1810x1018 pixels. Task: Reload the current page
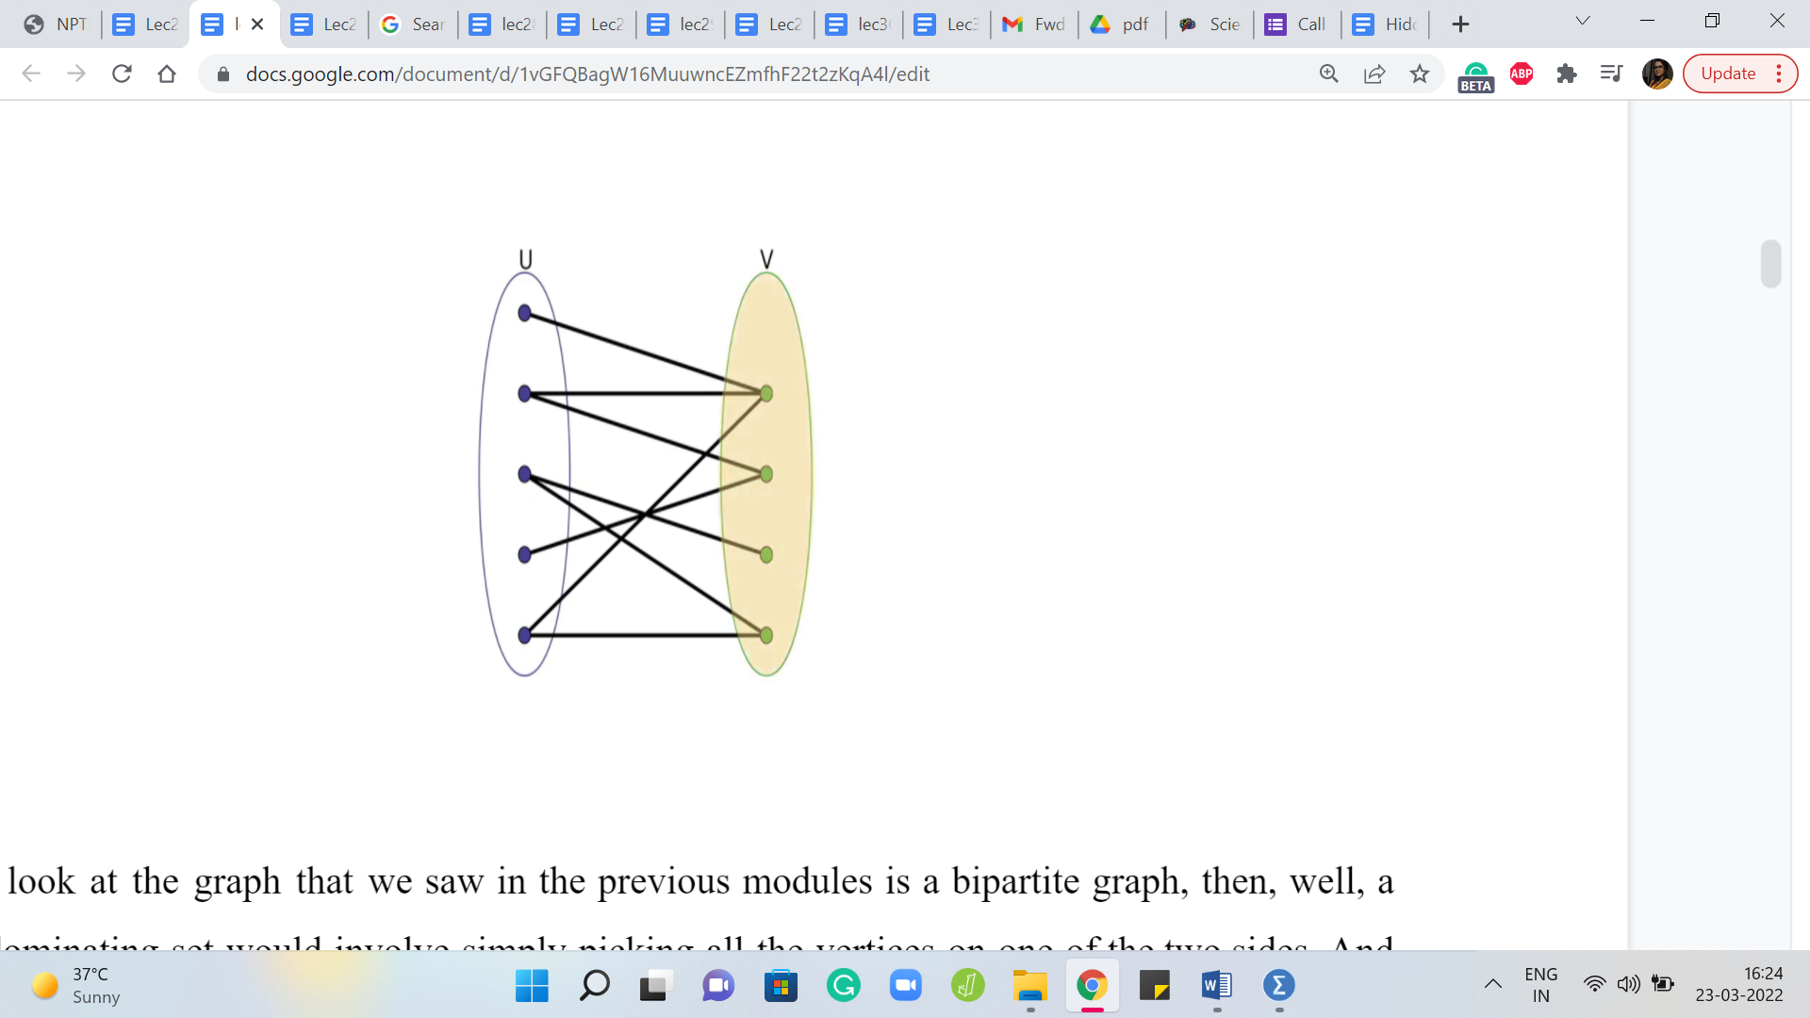[122, 74]
